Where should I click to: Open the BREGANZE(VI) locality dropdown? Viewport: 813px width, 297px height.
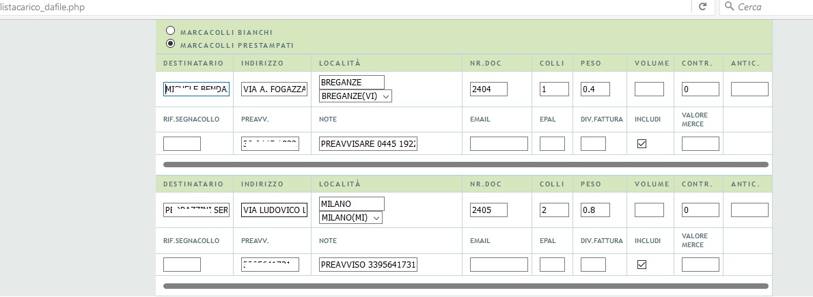coord(356,96)
